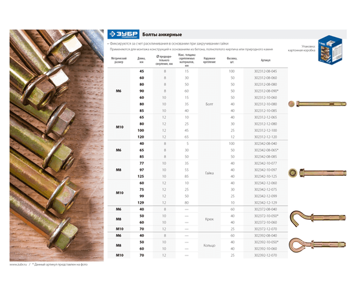
Task: Click the blue cardboard box packaging image
Action: pos(330,50)
